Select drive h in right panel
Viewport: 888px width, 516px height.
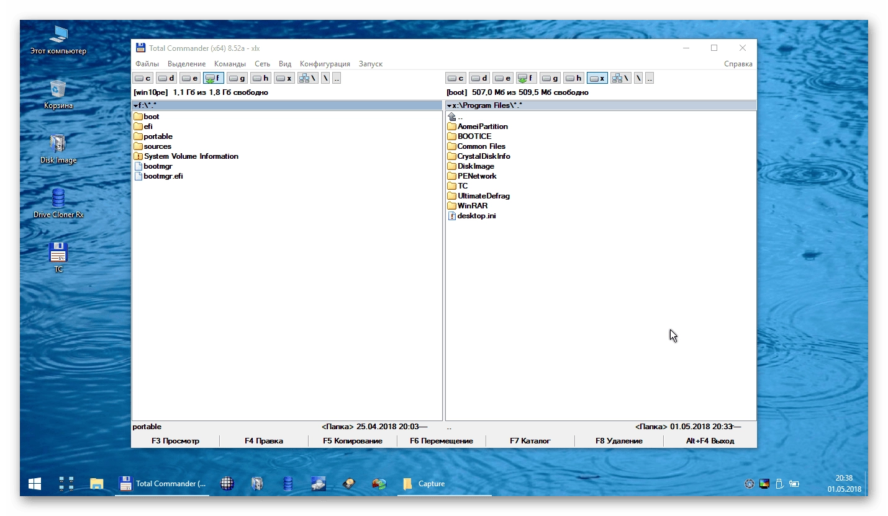pyautogui.click(x=574, y=78)
